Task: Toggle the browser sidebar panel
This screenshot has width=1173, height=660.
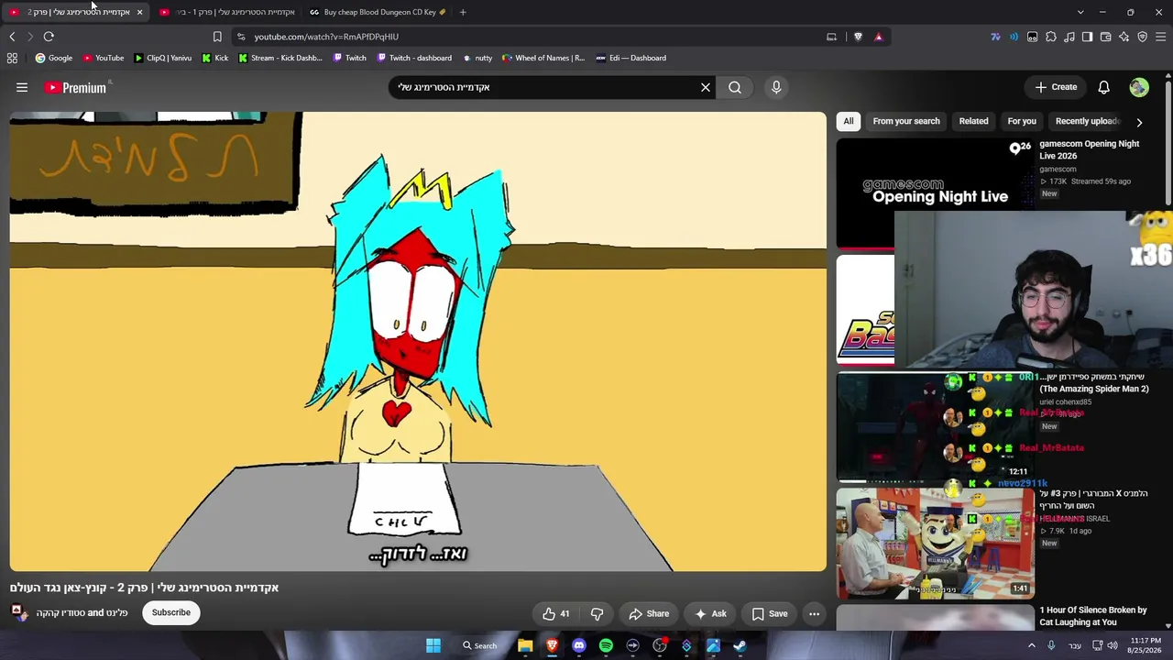Action: (1087, 37)
